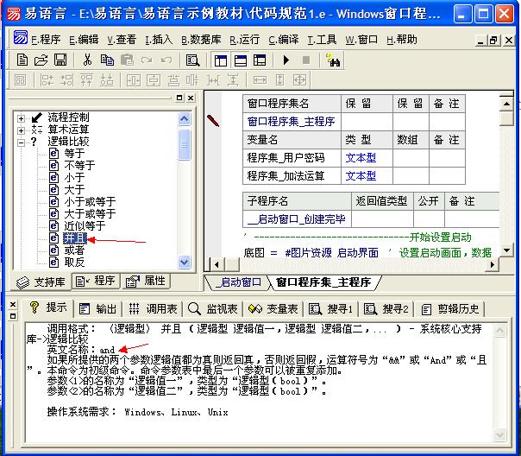Click the same-height sizing icon

279,80
